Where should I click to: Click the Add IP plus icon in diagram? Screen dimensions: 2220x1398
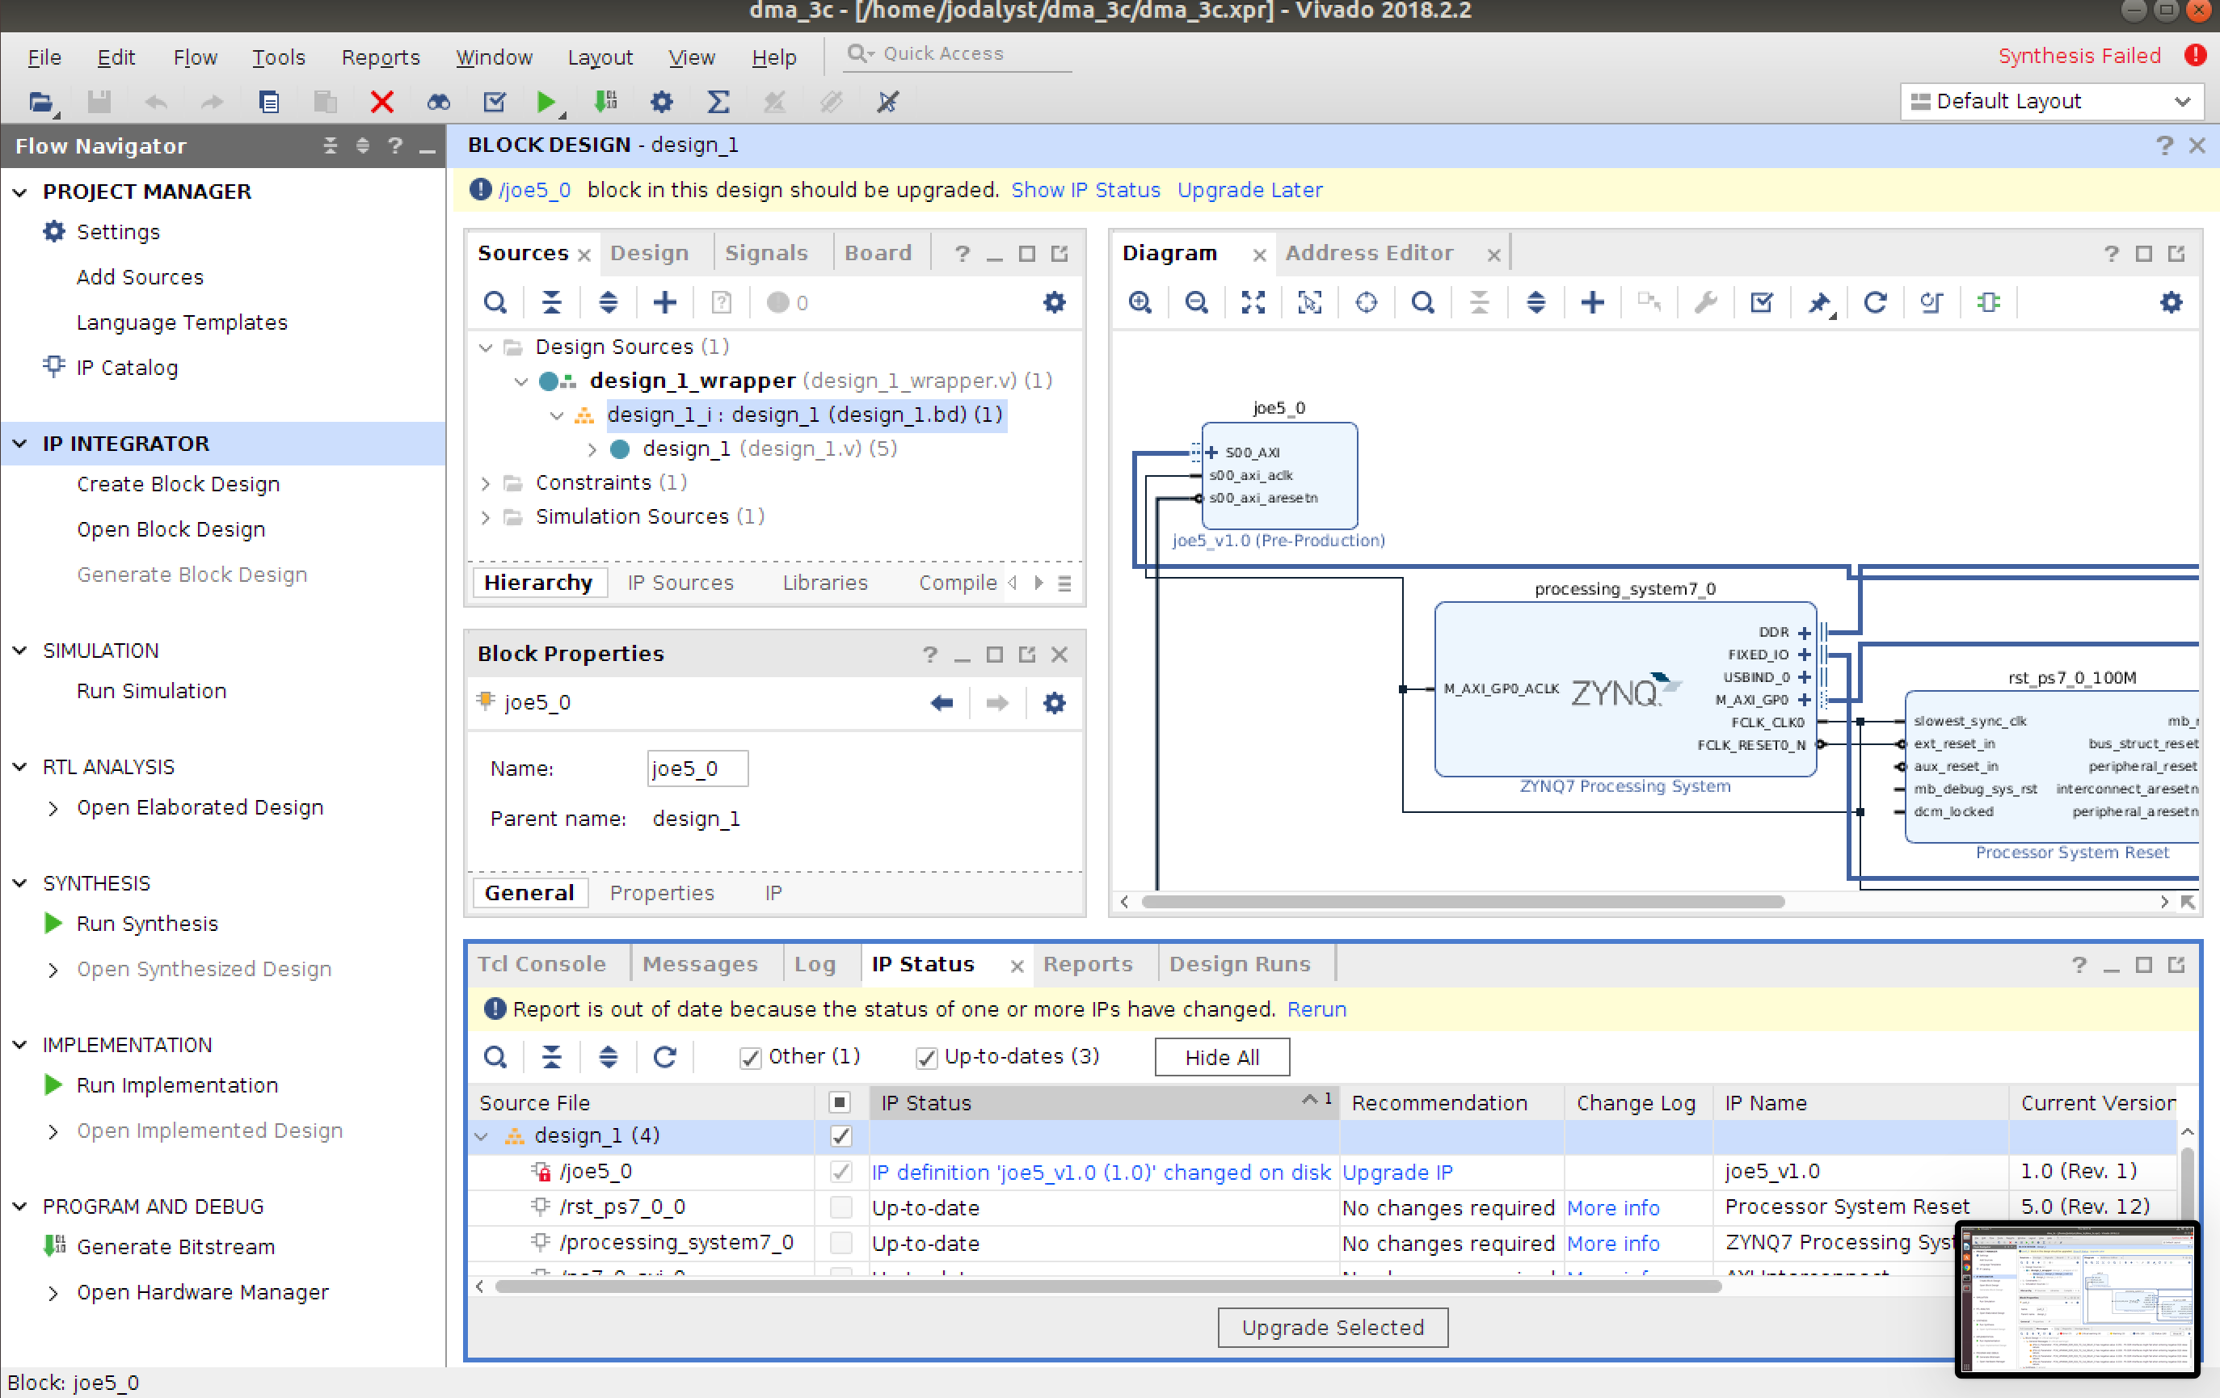1592,302
